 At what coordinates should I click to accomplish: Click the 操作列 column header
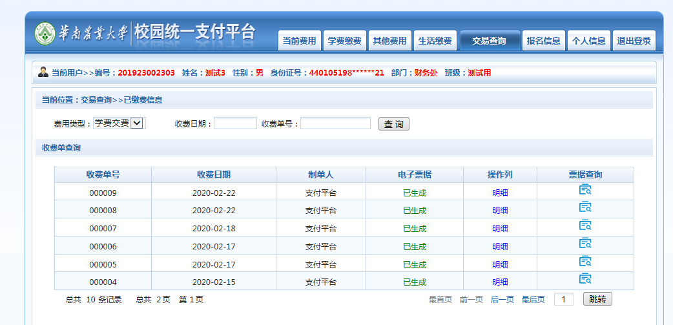[500, 174]
